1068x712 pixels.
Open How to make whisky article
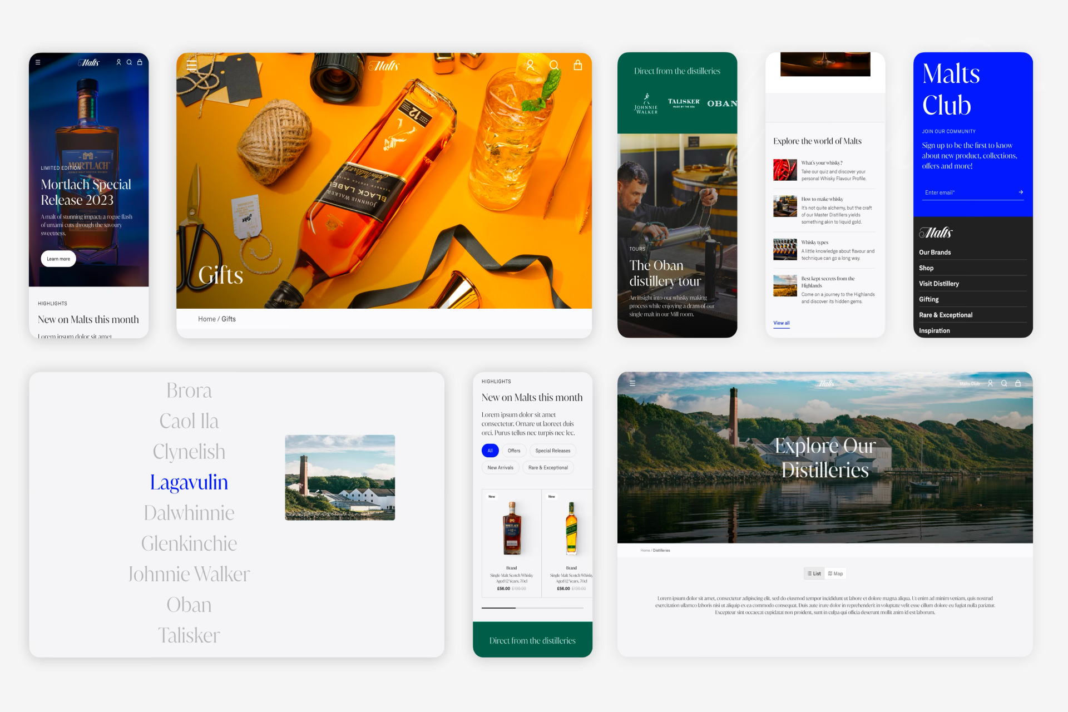[825, 210]
